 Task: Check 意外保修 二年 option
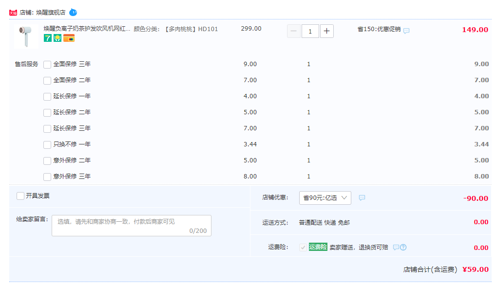(47, 160)
